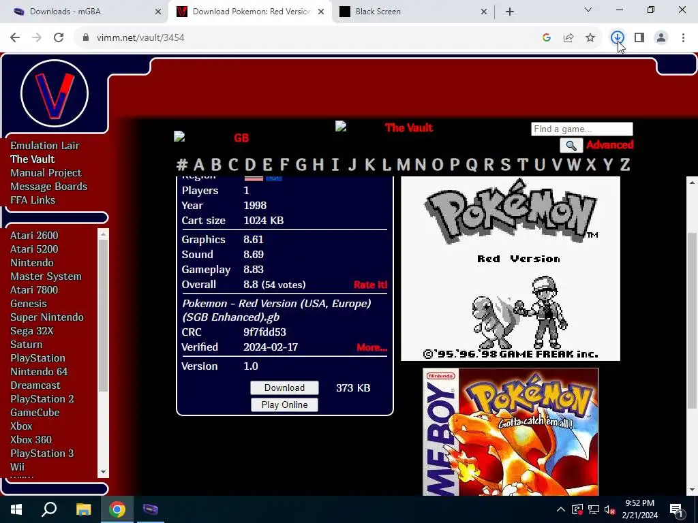This screenshot has height=523, width=698.
Task: Select Atari 2600 in console list
Action: [x=34, y=235]
